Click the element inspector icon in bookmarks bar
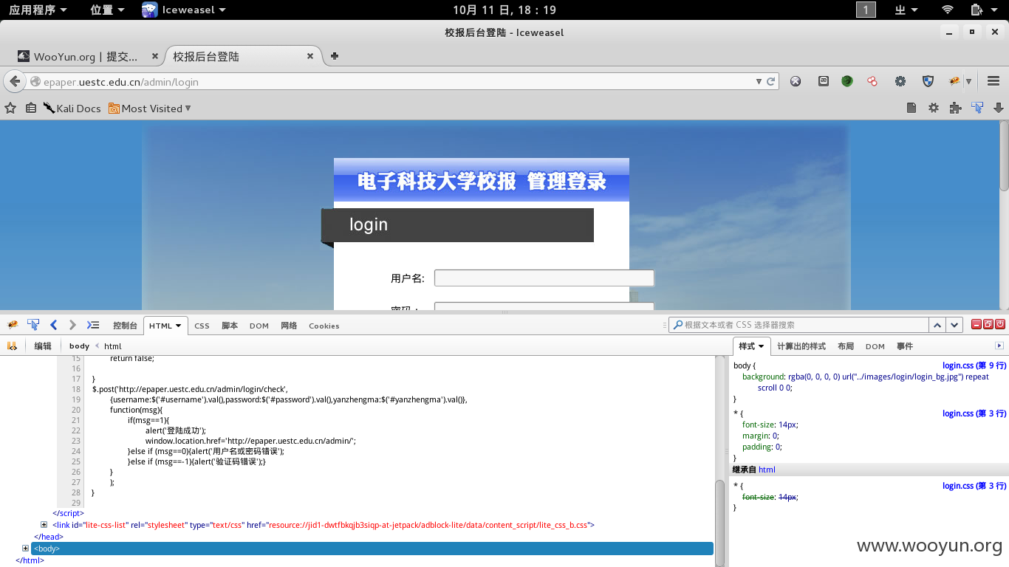Viewport: 1009px width, 567px height. [977, 108]
